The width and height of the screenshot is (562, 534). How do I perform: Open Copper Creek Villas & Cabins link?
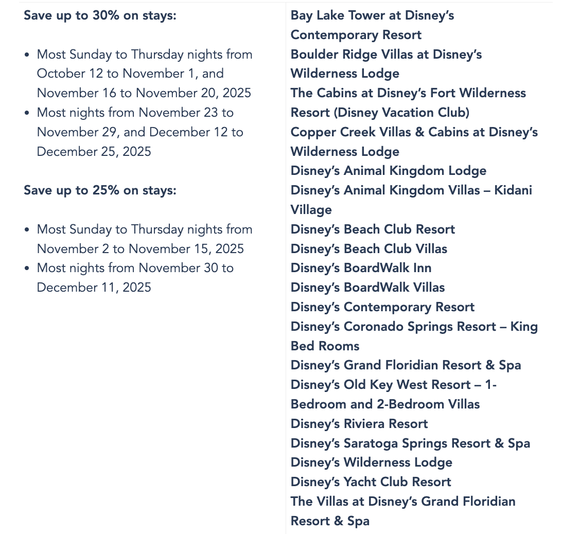coord(414,132)
